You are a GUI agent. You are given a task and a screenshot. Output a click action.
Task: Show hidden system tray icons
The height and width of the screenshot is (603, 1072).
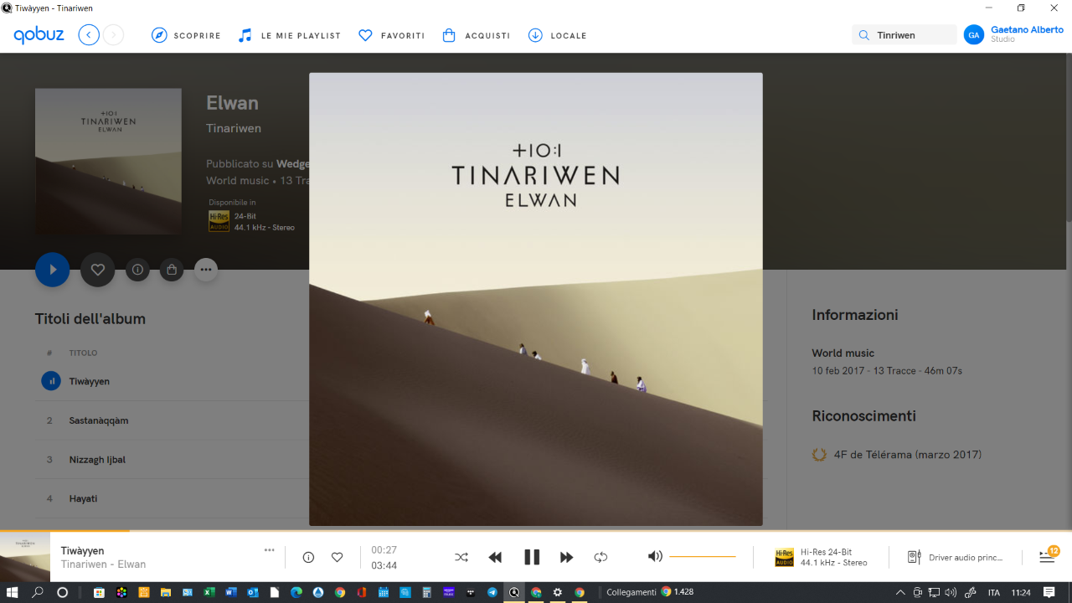tap(900, 592)
